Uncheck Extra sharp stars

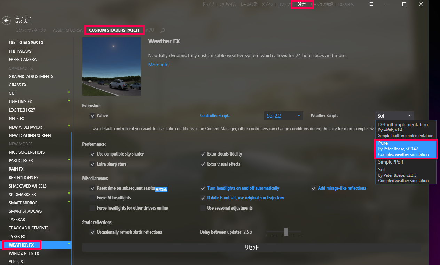point(93,164)
